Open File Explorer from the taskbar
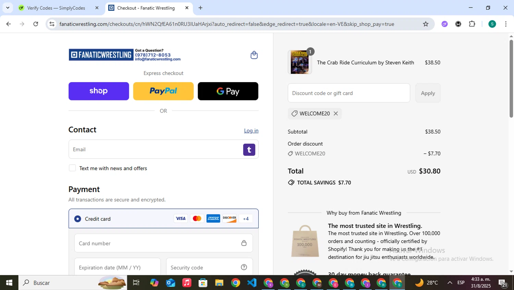The width and height of the screenshot is (514, 290). click(219, 283)
